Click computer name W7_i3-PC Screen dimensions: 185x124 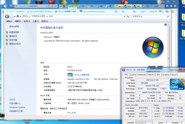tap(72, 113)
